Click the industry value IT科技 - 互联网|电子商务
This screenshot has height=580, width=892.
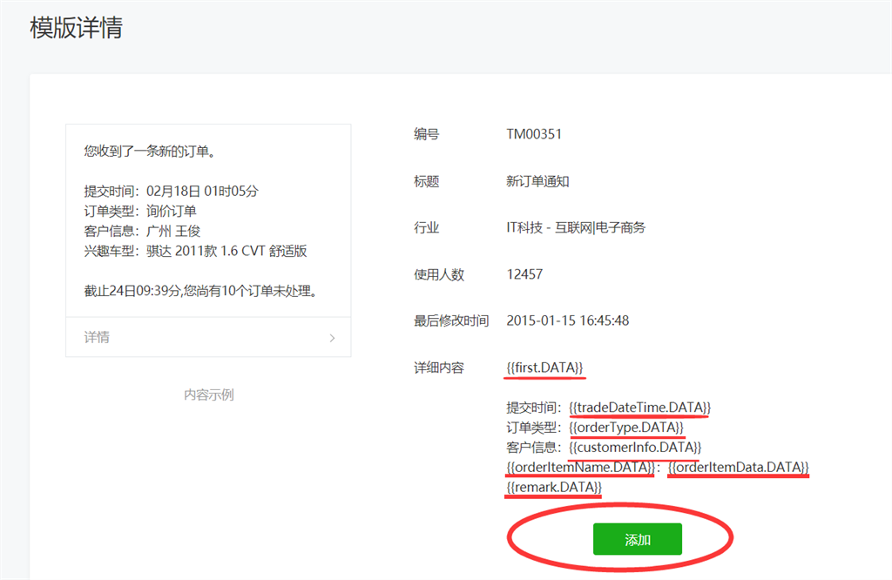pos(576,228)
